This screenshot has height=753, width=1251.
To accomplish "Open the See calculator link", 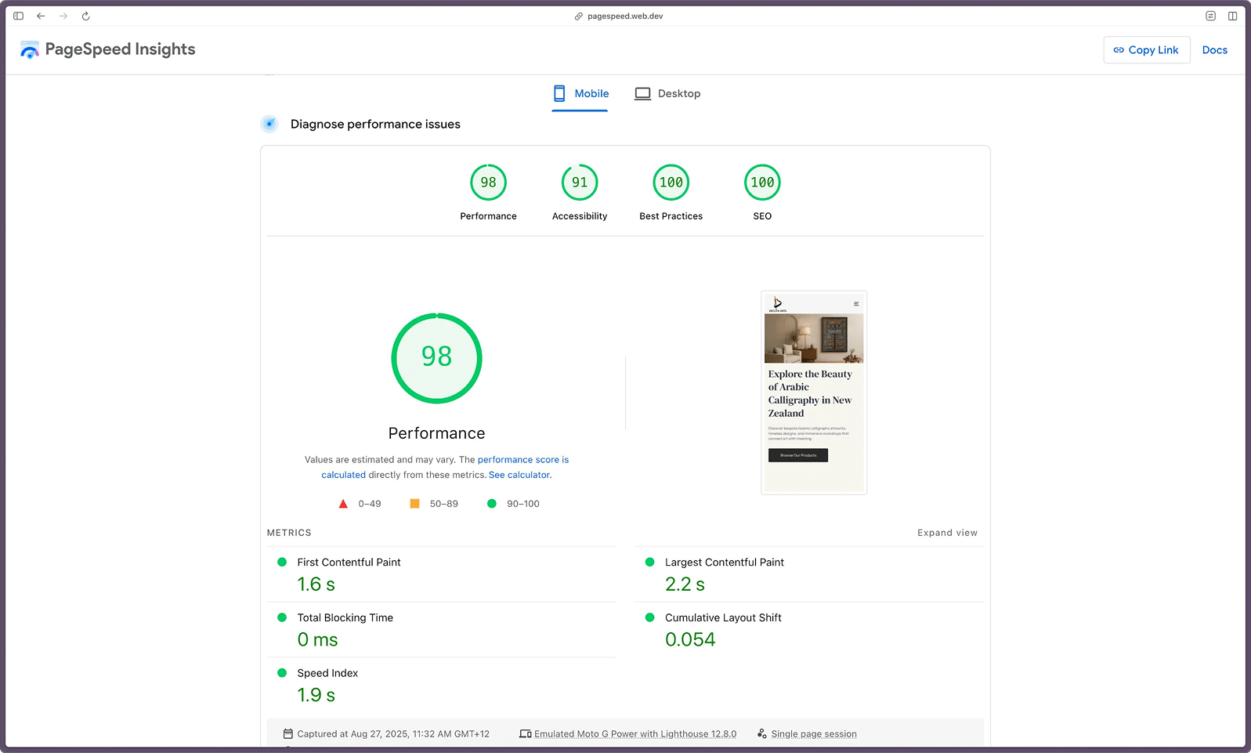I will coord(519,475).
